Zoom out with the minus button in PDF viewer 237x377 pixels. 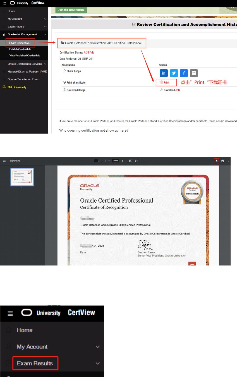click(109, 161)
